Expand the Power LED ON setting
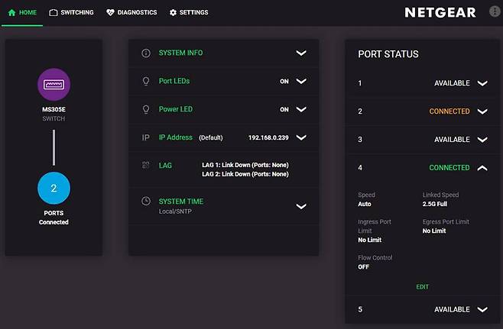 tap(301, 109)
